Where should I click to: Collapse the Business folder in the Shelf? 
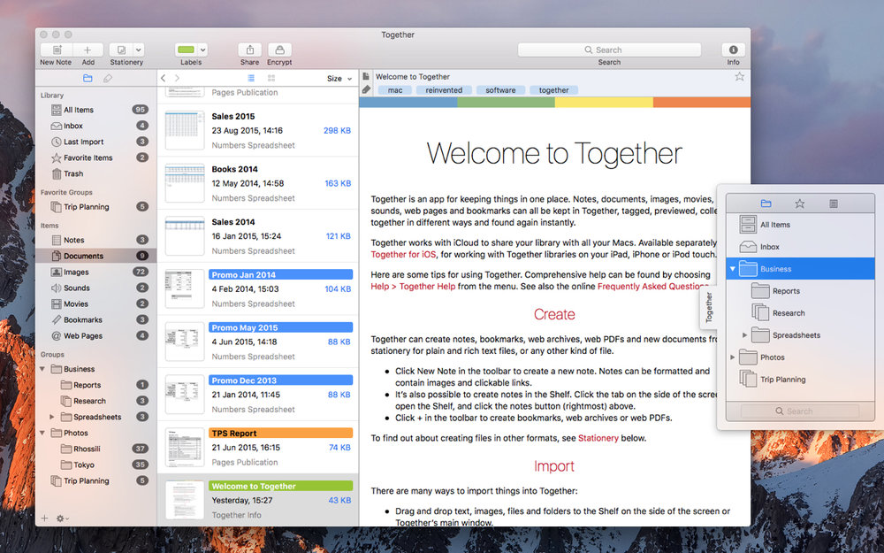733,269
